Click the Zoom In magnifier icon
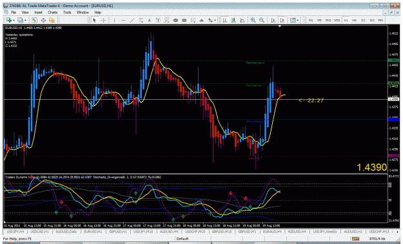403x244 pixels. (253, 20)
